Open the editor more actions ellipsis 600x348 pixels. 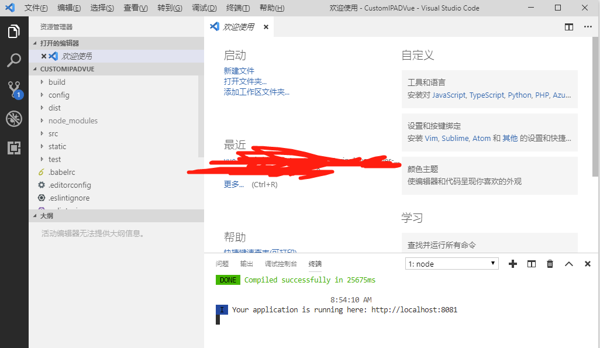(588, 27)
